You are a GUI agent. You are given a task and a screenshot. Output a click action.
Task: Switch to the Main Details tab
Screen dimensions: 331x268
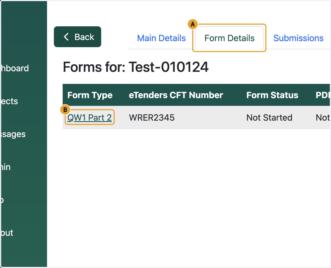[161, 38]
